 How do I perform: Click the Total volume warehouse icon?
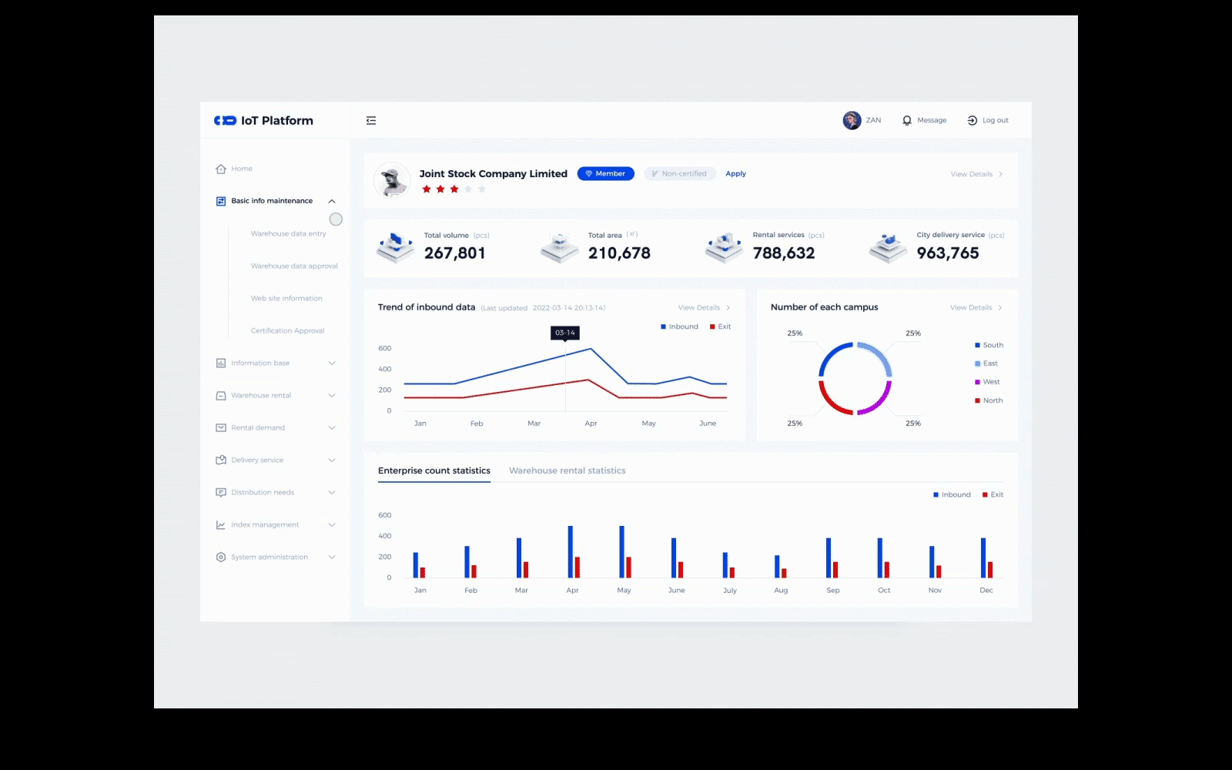[x=396, y=247]
